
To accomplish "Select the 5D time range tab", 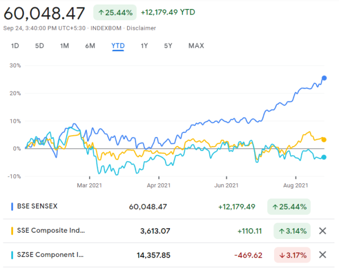I will 40,46.
